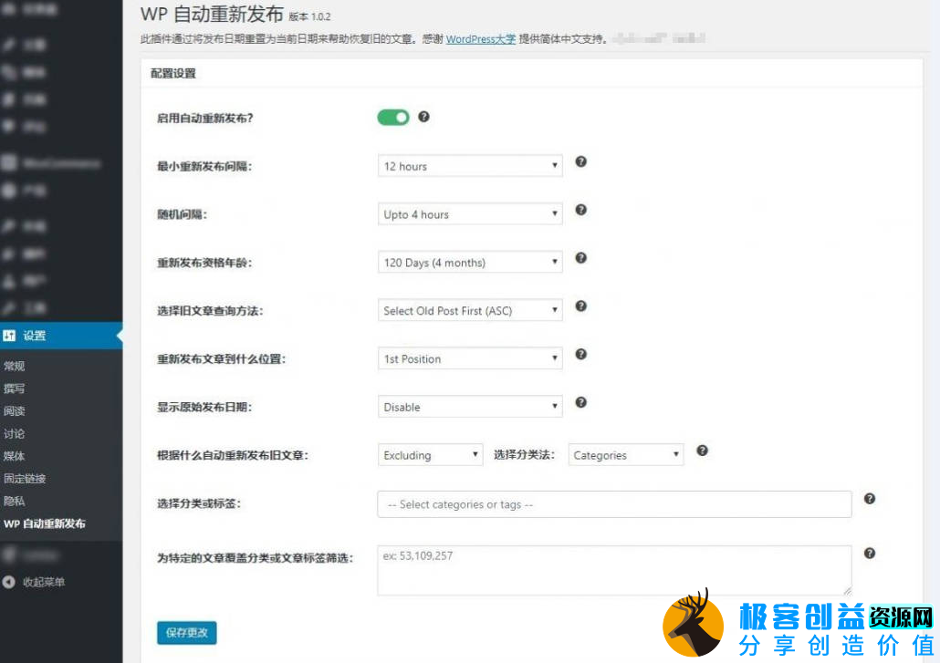Click help icon beside 1st Position dropdown
Viewport: 940px width, 663px height.
[x=580, y=355]
